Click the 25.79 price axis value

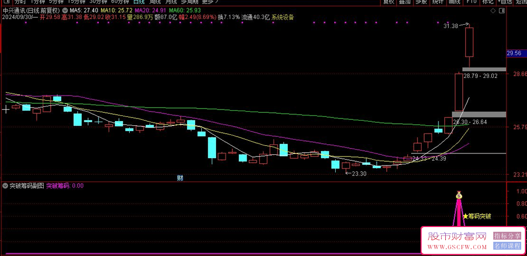click(x=520, y=127)
